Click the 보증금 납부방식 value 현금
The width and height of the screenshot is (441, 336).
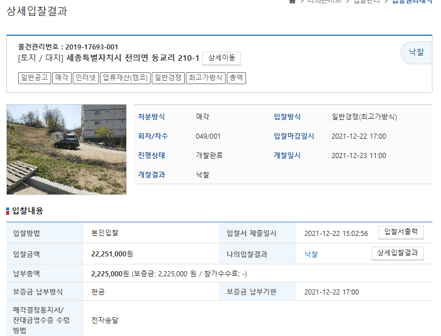tap(98, 292)
